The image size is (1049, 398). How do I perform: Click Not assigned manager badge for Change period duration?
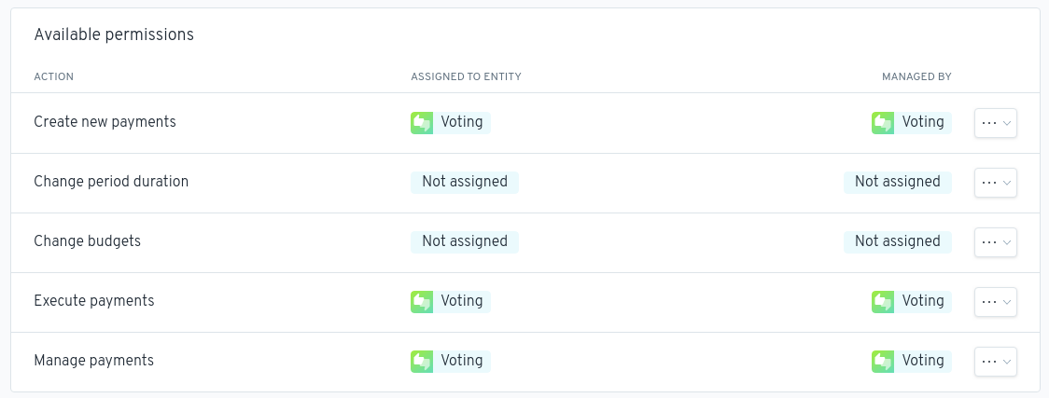pos(897,182)
